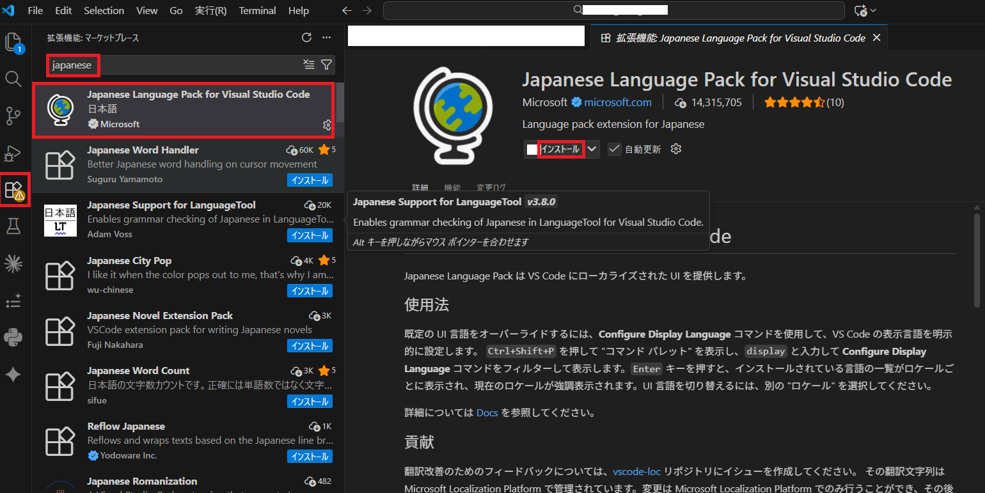Open gear menu on Japanese Language Pack list item
The width and height of the screenshot is (985, 493).
[327, 124]
